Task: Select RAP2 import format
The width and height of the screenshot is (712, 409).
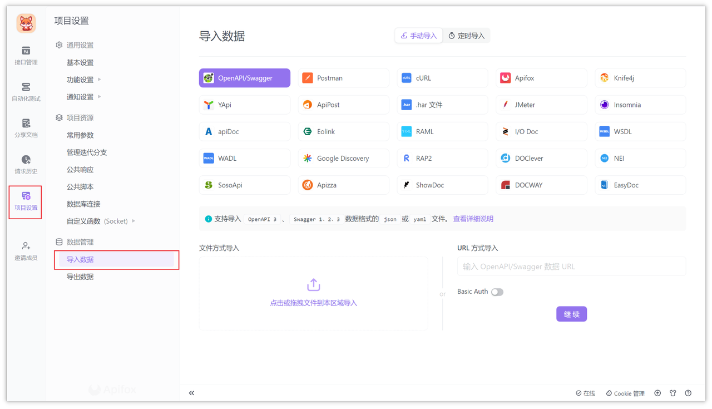Action: [x=443, y=158]
